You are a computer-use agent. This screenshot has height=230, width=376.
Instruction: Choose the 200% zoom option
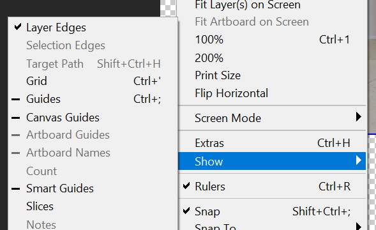[x=272, y=58]
